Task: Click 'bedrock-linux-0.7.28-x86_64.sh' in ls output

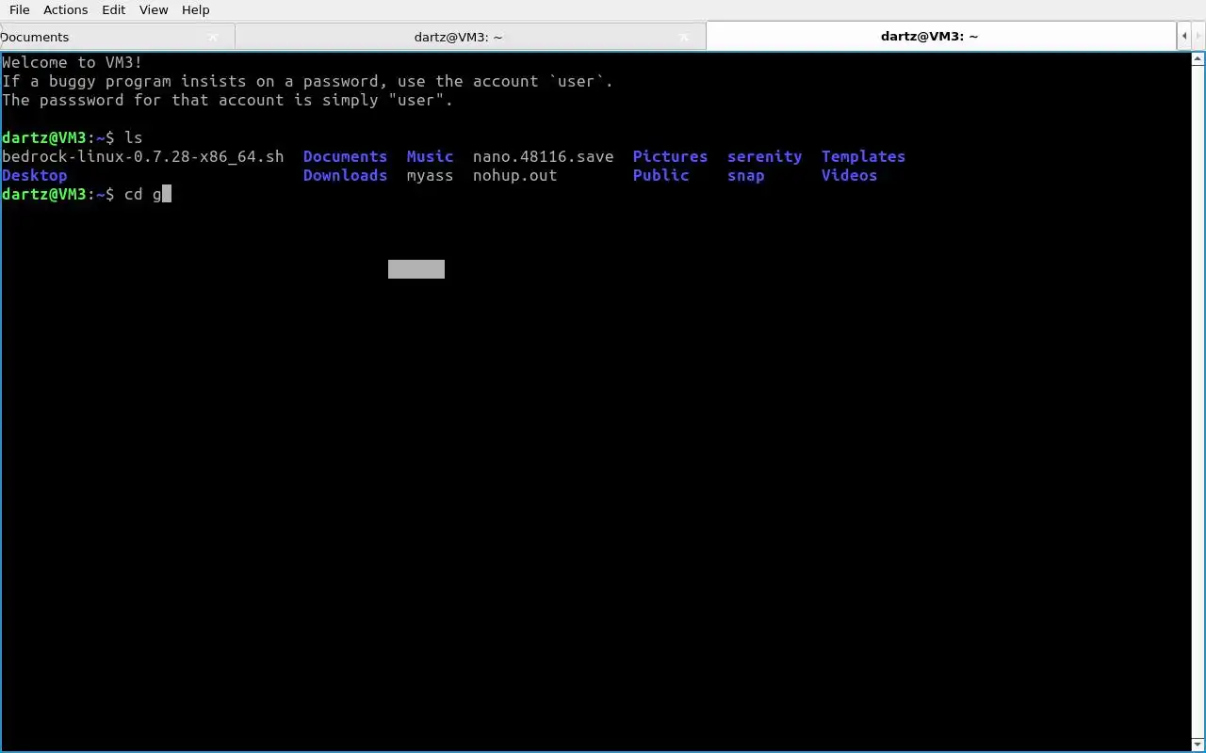Action: 143,156
